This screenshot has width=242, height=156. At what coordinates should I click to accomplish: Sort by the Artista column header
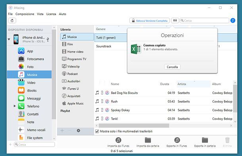[193, 84]
